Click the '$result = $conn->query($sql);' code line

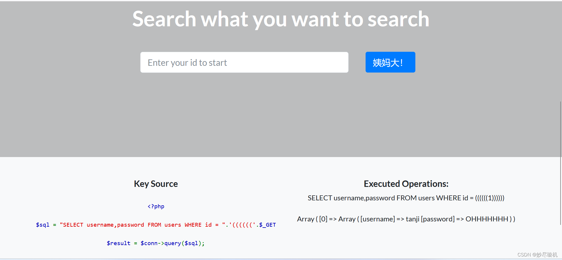click(156, 243)
